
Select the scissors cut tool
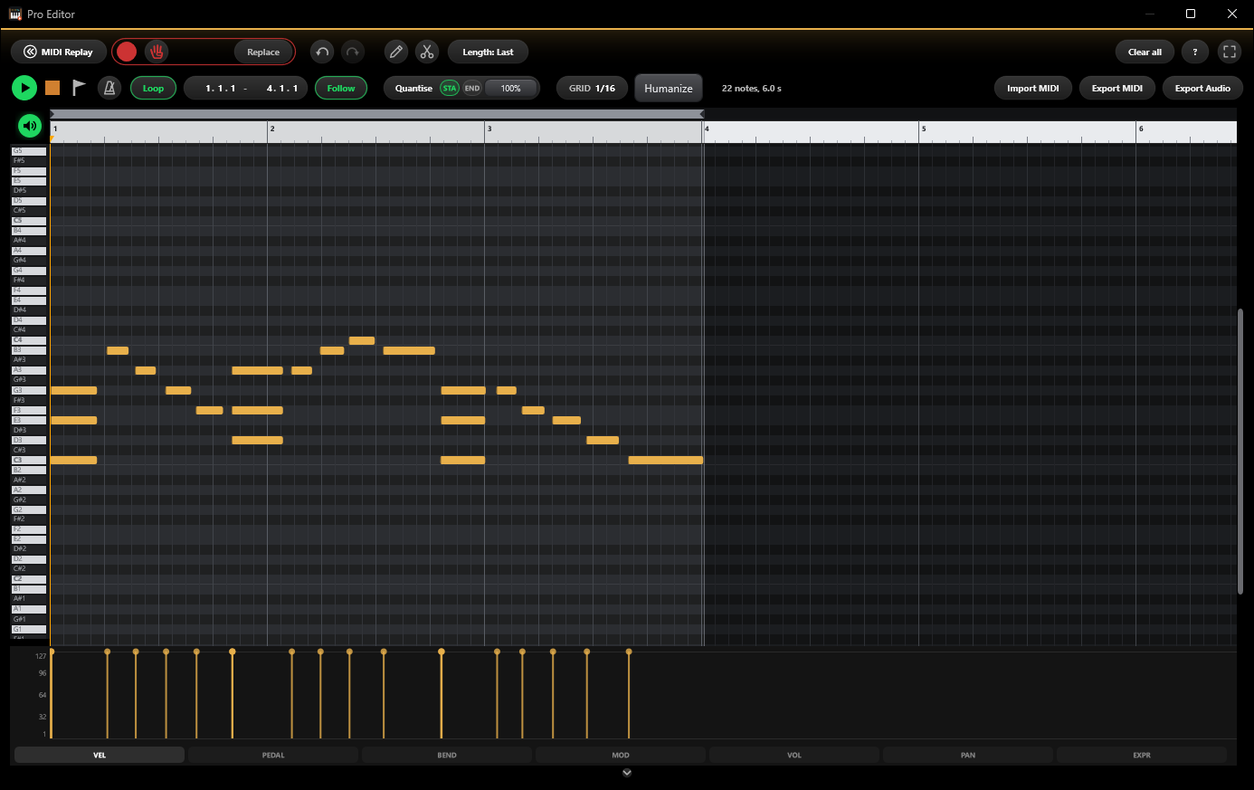[427, 52]
